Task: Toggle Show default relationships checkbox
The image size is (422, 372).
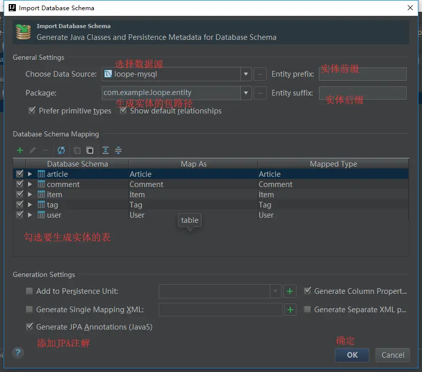Action: pyautogui.click(x=123, y=110)
